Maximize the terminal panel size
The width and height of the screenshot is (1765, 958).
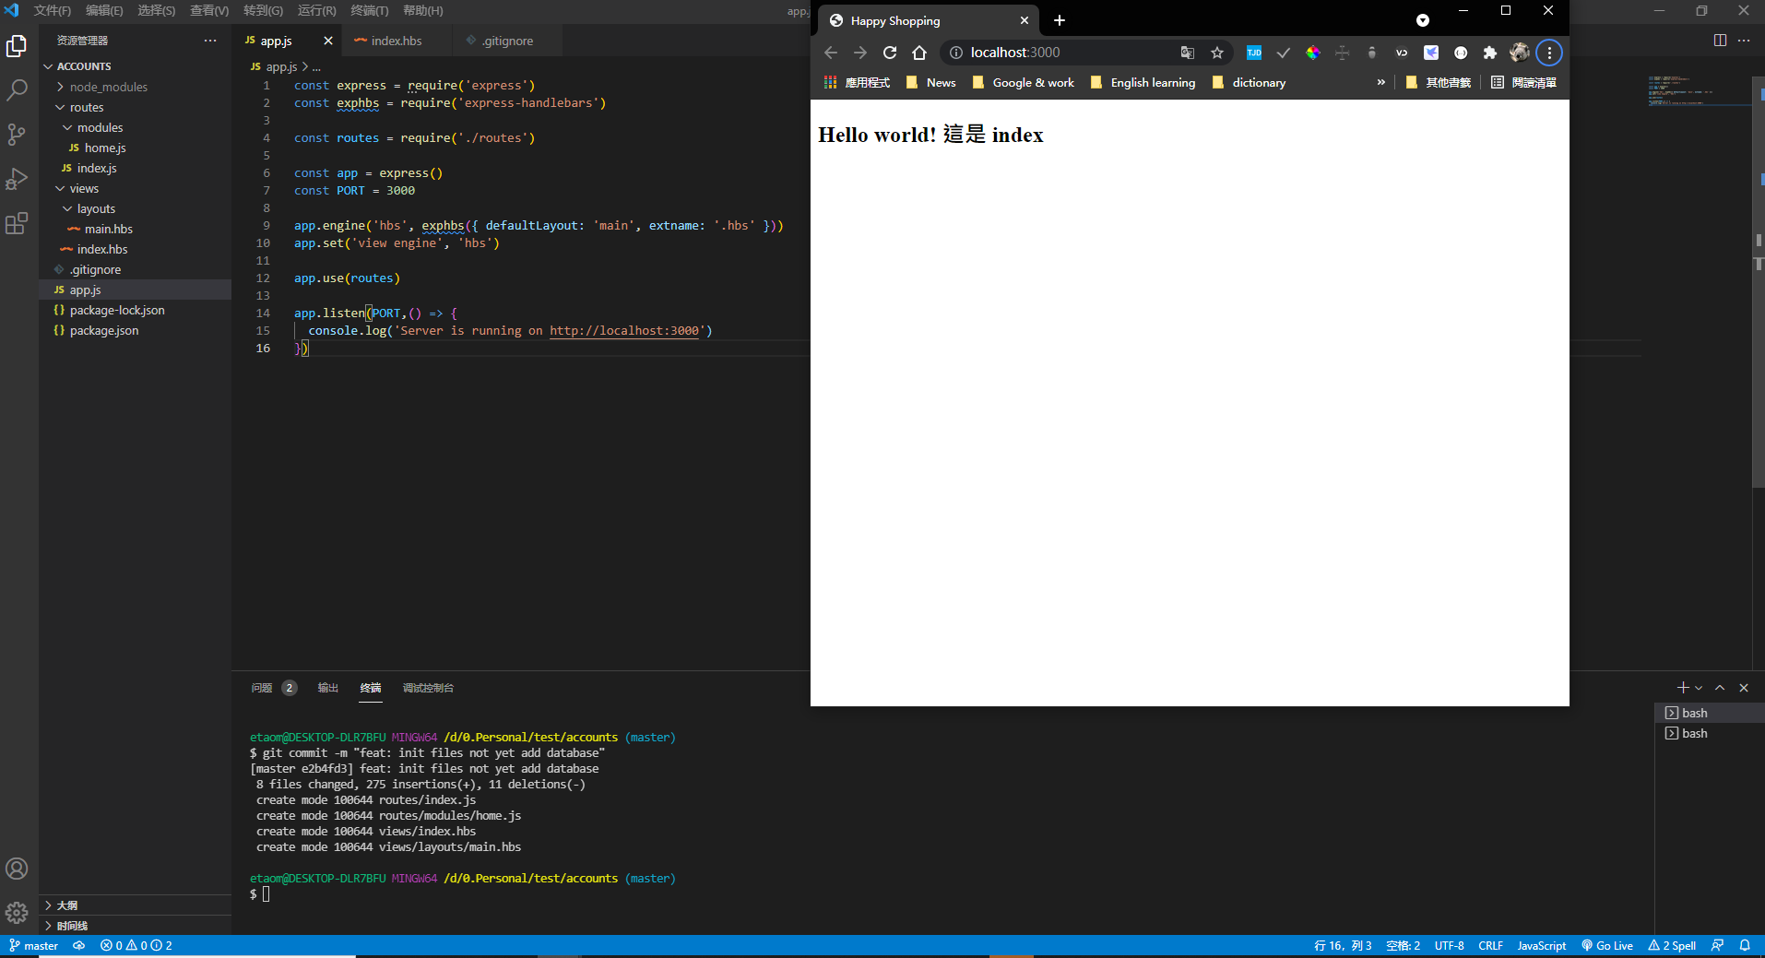click(x=1720, y=688)
